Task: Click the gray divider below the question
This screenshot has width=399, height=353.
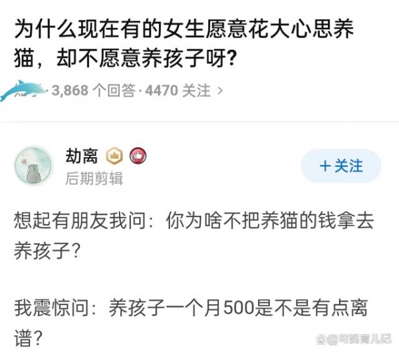Action: [199, 122]
